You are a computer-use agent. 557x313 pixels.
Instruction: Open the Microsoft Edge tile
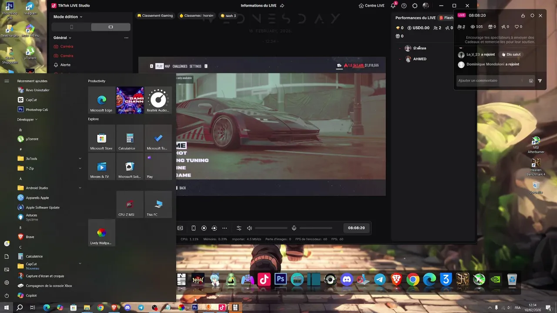coord(101,100)
